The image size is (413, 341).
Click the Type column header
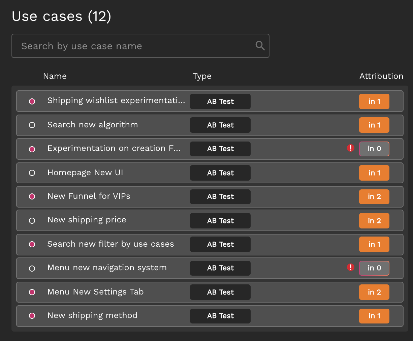click(202, 76)
